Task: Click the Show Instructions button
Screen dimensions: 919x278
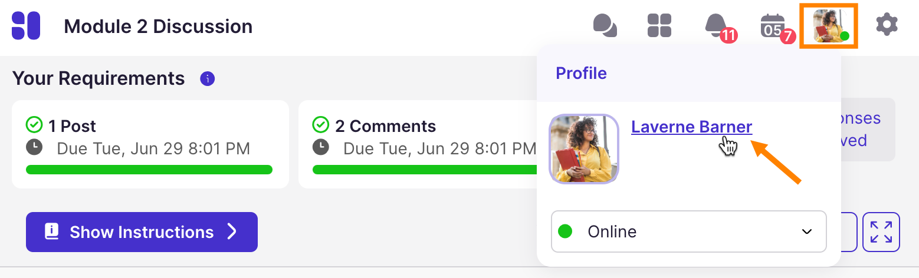Action: 142,232
